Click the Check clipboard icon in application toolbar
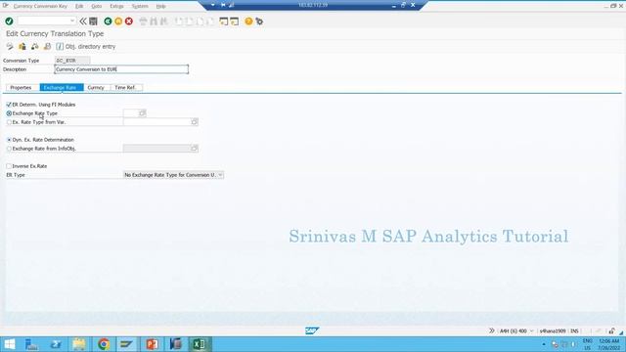Viewport: 626px width, 352px height. click(22, 46)
